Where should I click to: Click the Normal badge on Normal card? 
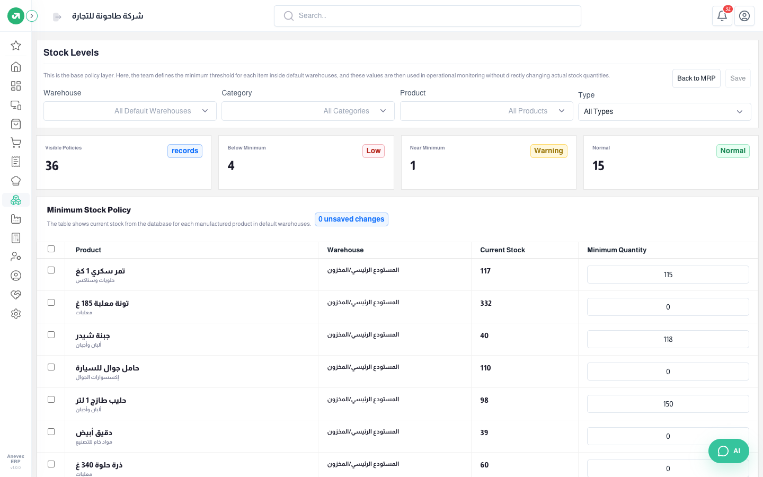tap(733, 151)
